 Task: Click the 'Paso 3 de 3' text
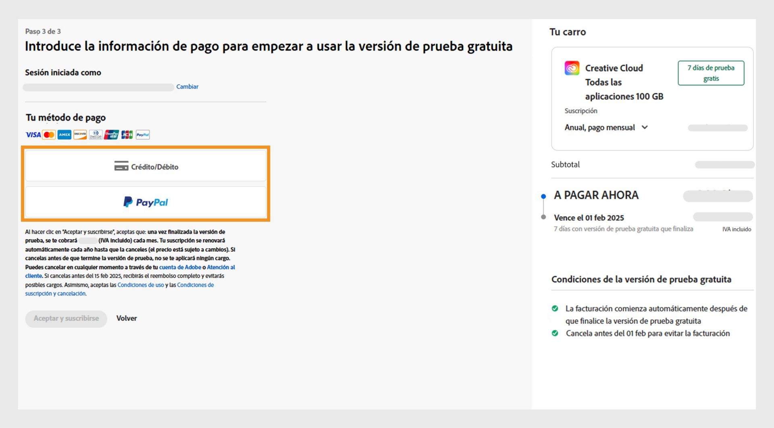click(x=43, y=31)
